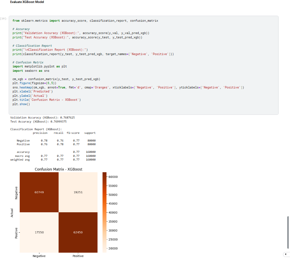
Task: Click the "weighted avg" row label
Action: tap(20, 160)
